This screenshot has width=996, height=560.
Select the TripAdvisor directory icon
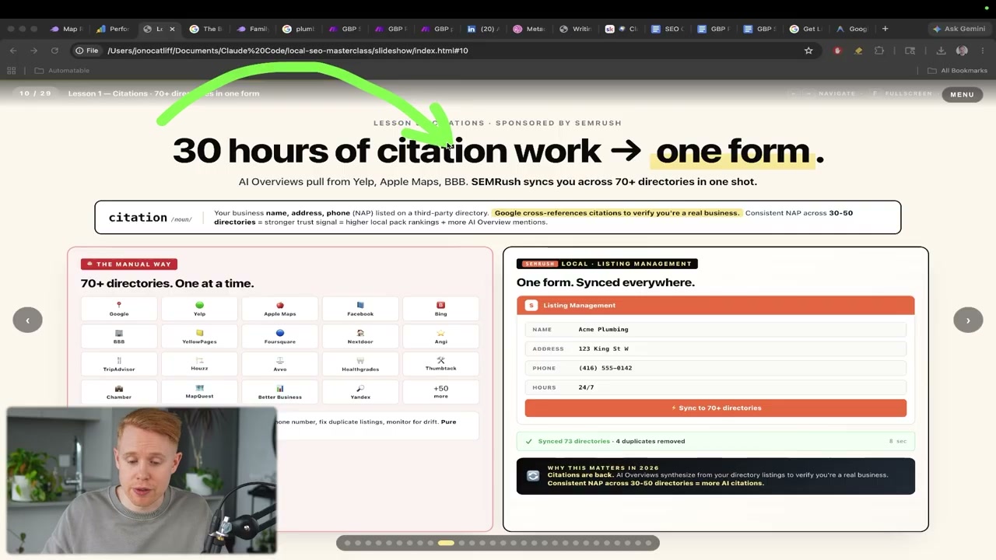[119, 361]
